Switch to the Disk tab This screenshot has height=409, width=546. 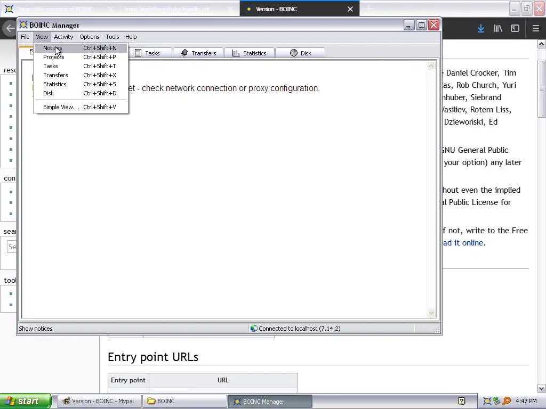[x=300, y=53]
